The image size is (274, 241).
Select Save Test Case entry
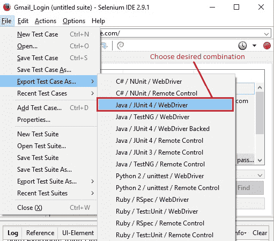coord(50,58)
